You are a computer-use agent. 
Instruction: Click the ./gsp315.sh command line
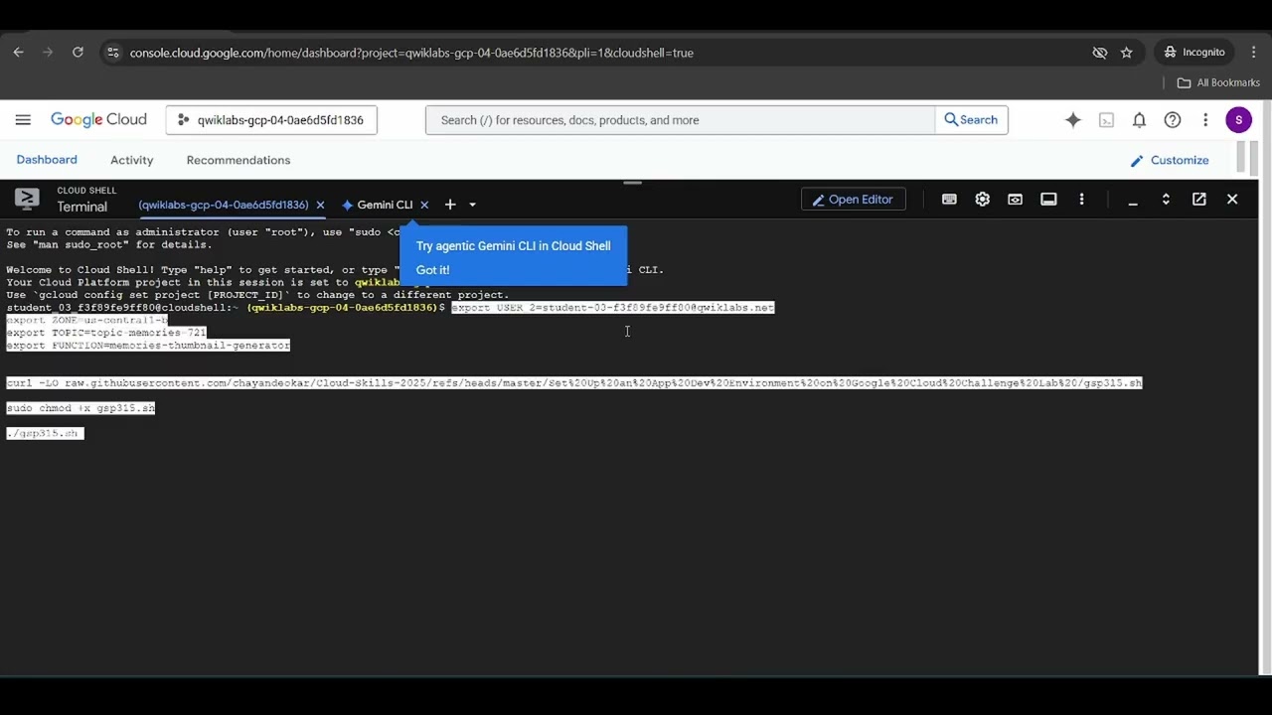tap(45, 434)
